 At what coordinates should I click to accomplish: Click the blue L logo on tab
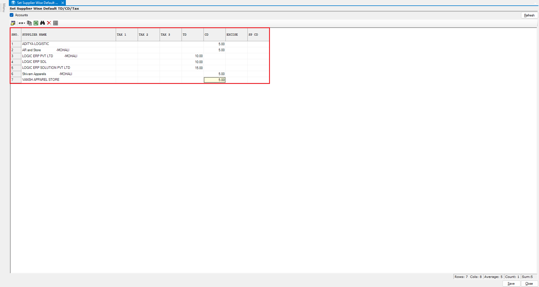pyautogui.click(x=13, y=3)
